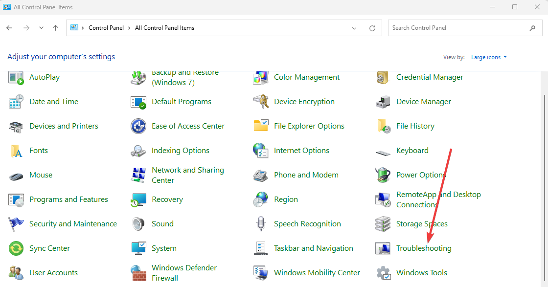
Task: Open the View by Large icons dropdown
Action: pyautogui.click(x=489, y=57)
